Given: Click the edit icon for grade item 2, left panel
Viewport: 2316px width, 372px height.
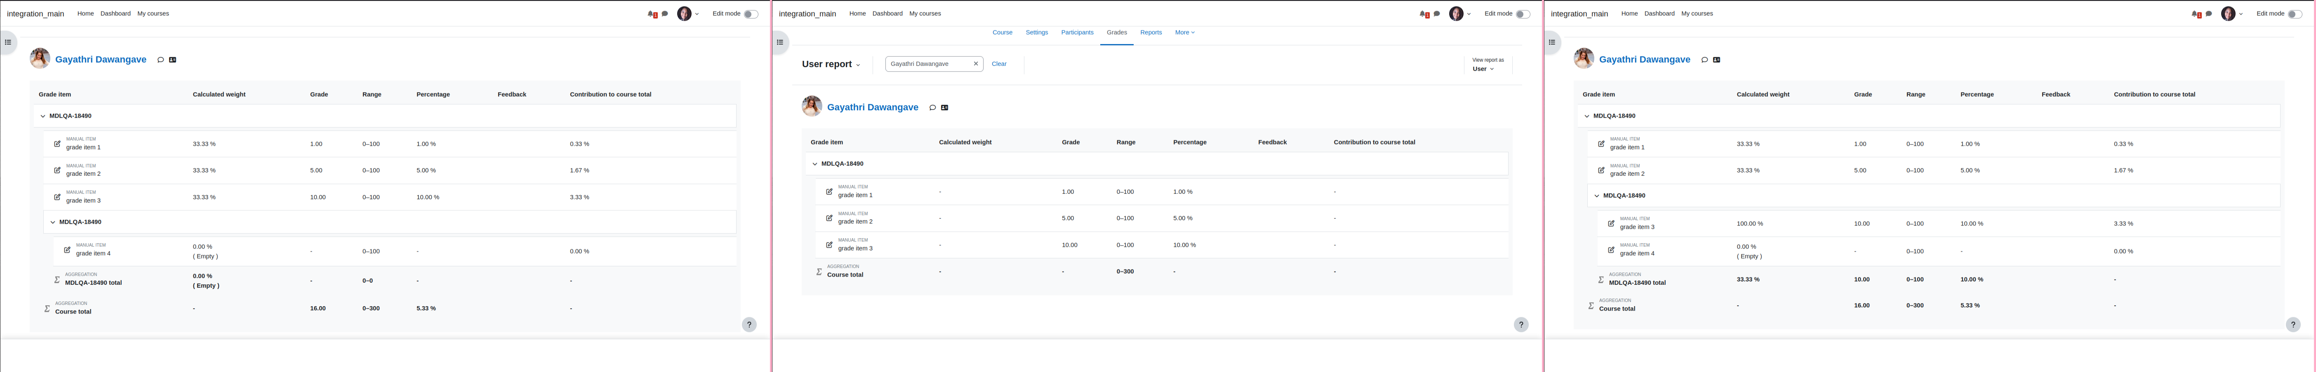Looking at the screenshot, I should click(x=58, y=170).
